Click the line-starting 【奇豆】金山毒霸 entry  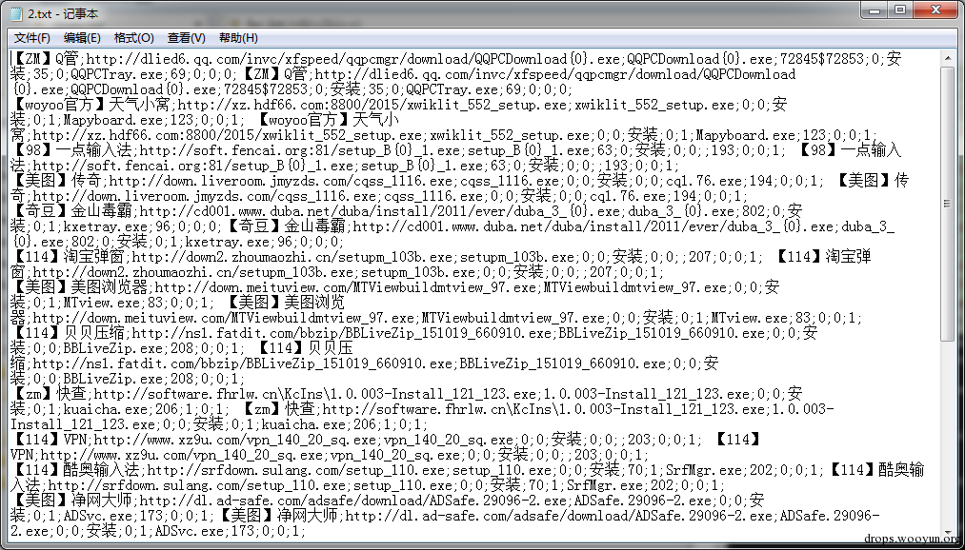(x=76, y=210)
